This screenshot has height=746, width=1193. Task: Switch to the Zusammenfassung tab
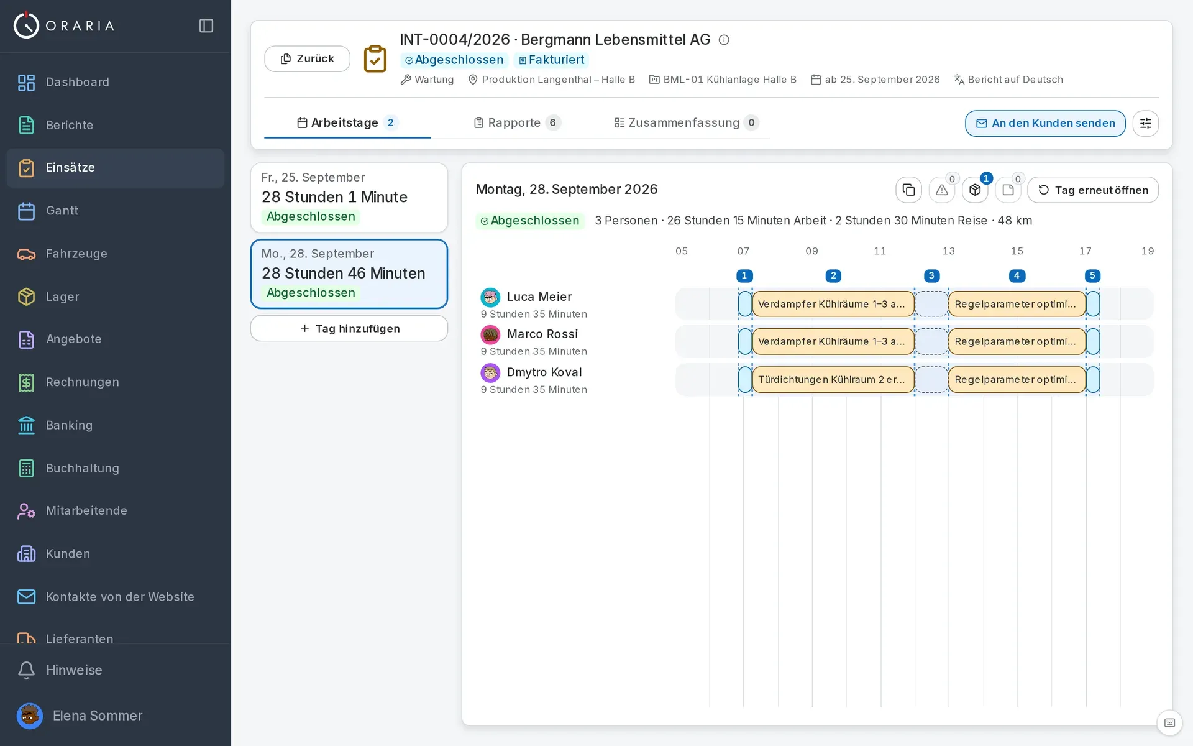coord(686,122)
